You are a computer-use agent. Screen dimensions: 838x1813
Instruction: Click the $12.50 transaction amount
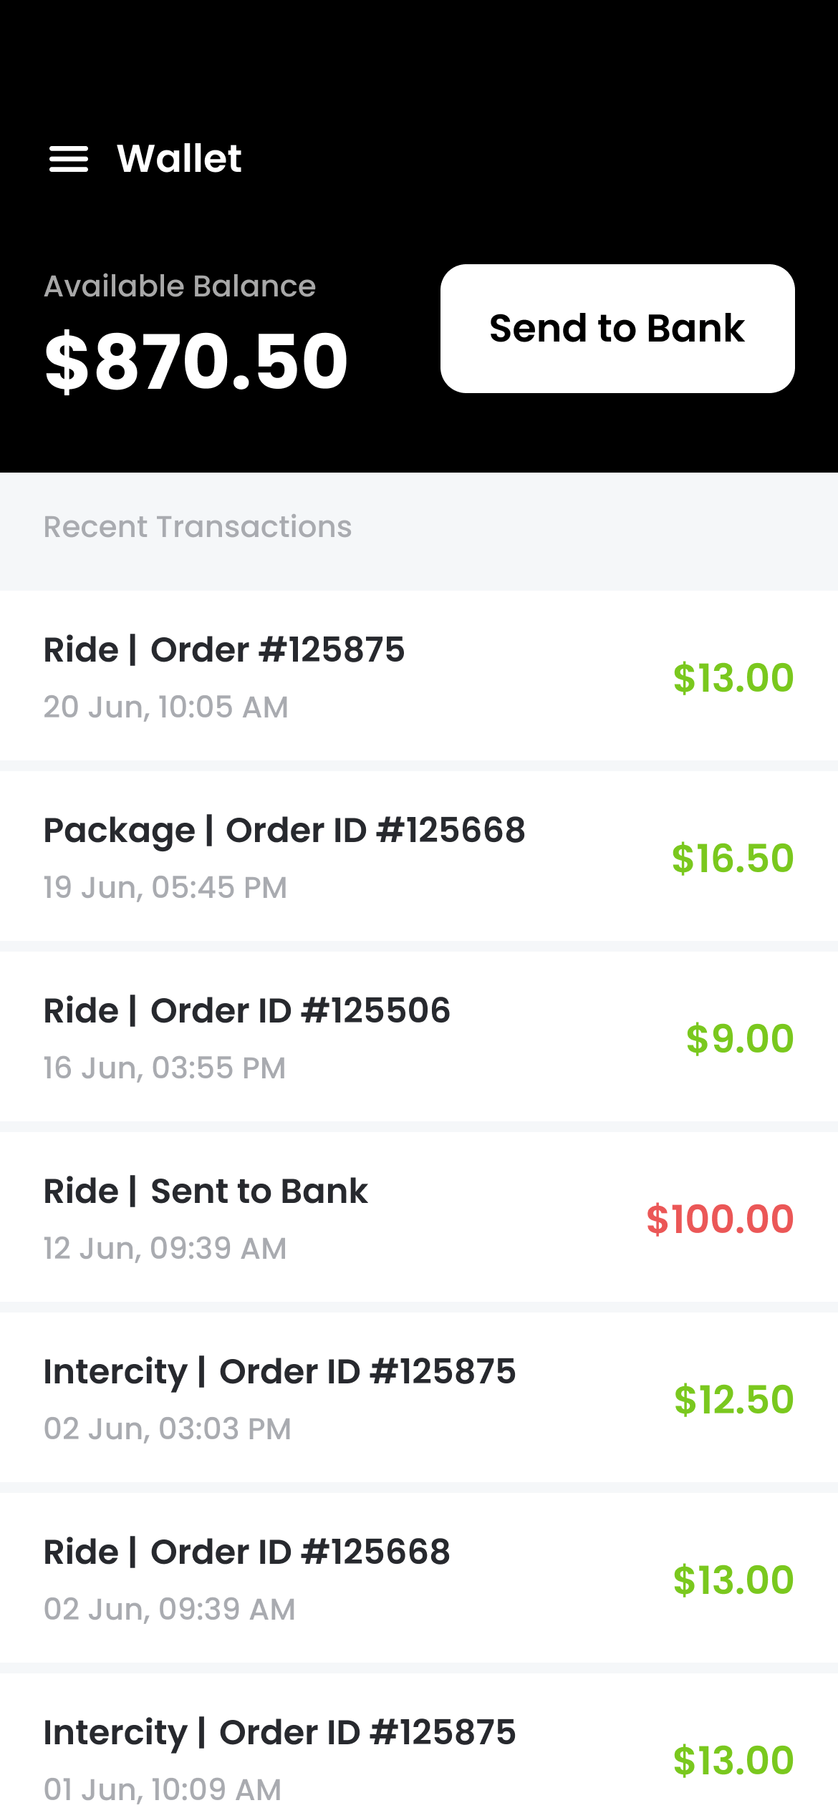(734, 1399)
